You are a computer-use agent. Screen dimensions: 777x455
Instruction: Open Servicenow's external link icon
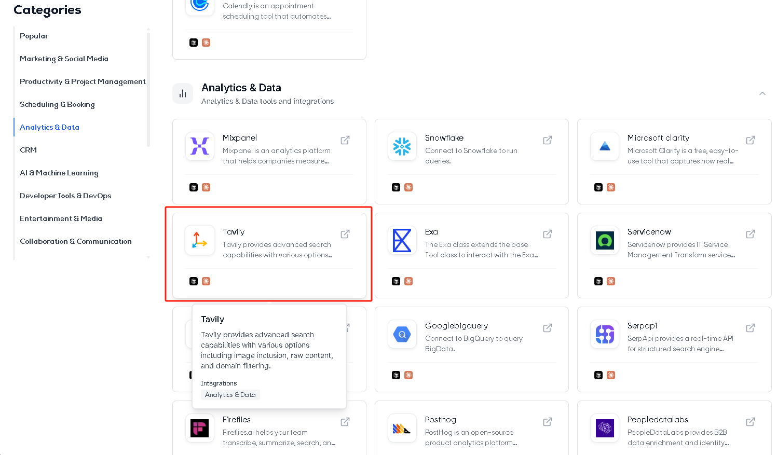pyautogui.click(x=751, y=234)
